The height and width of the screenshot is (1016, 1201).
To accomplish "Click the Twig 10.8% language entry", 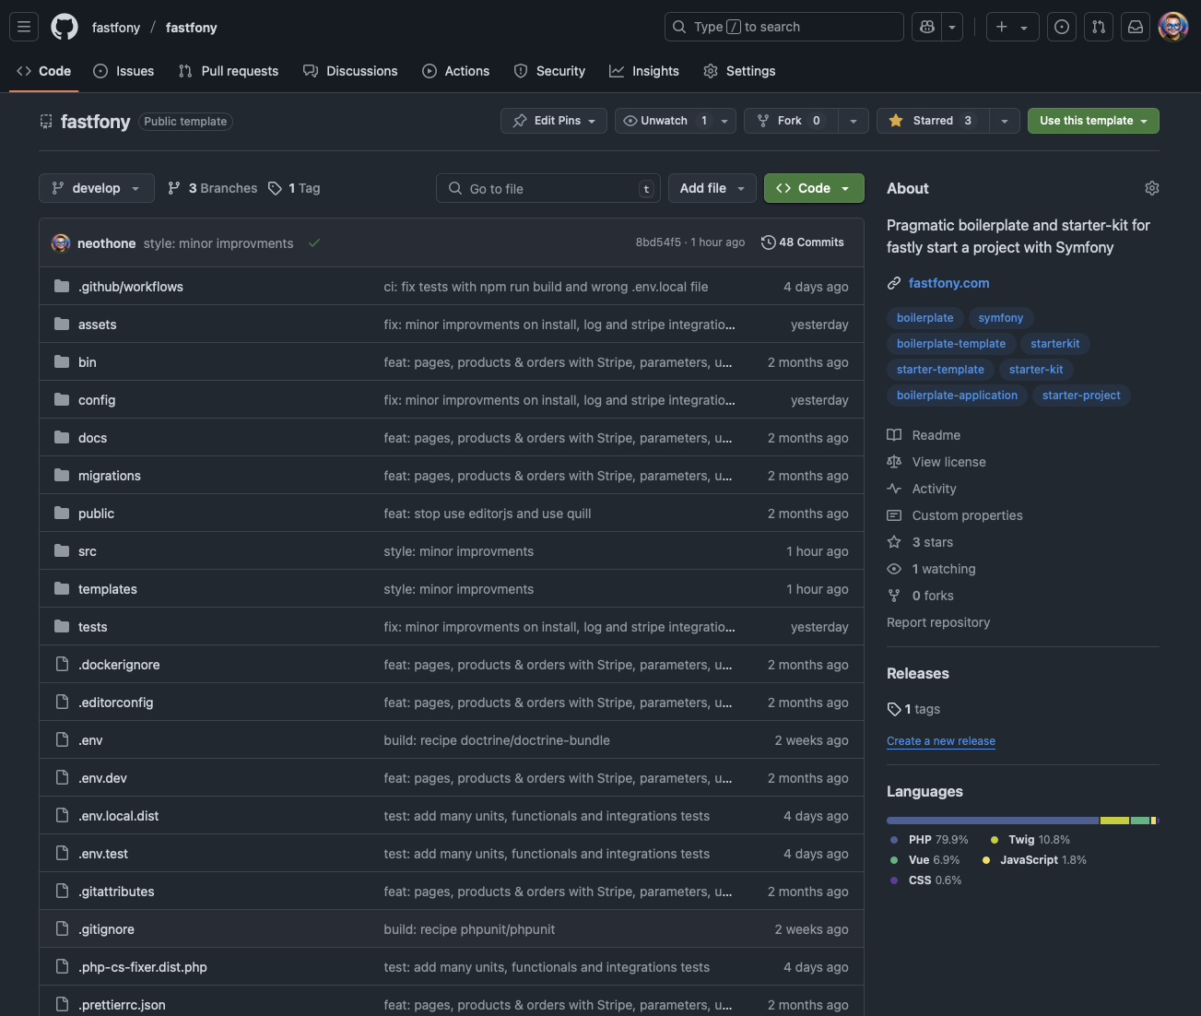I will 1030,840.
